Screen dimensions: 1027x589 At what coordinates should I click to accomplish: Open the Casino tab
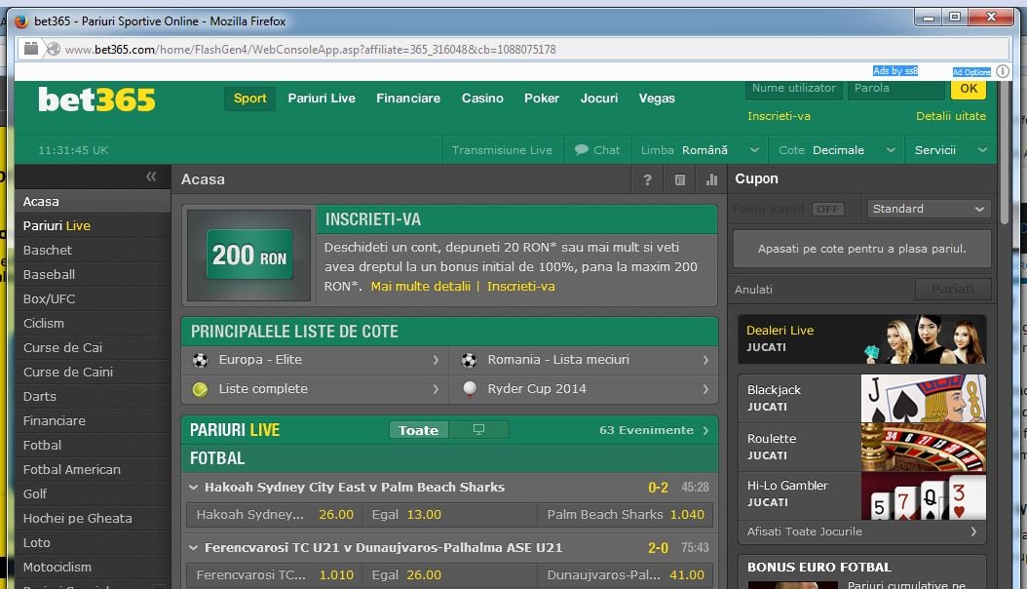pos(482,98)
